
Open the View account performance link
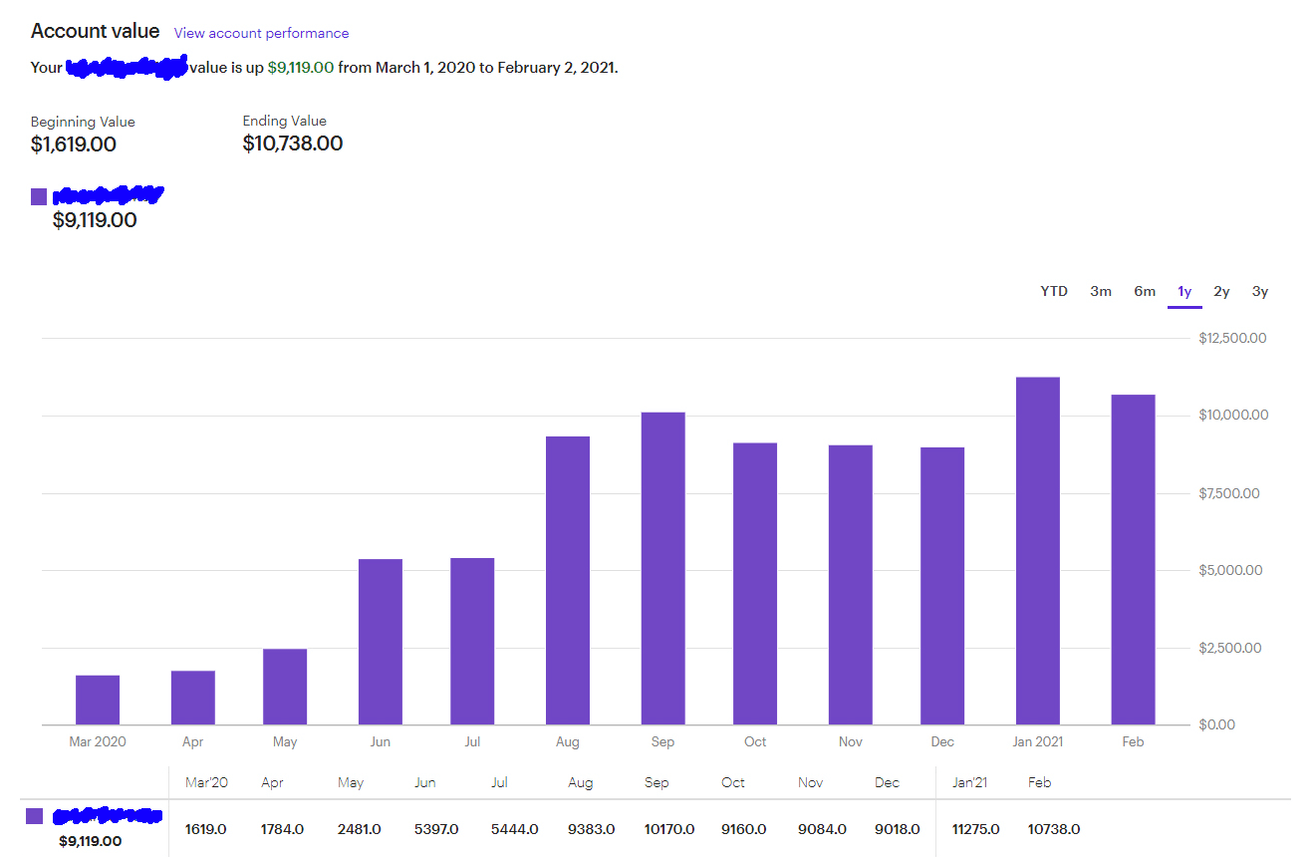pyautogui.click(x=261, y=33)
